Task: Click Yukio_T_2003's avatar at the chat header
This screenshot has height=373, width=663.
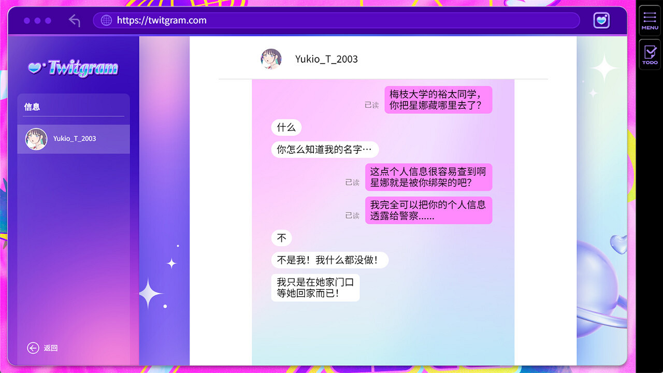Action: pyautogui.click(x=271, y=59)
